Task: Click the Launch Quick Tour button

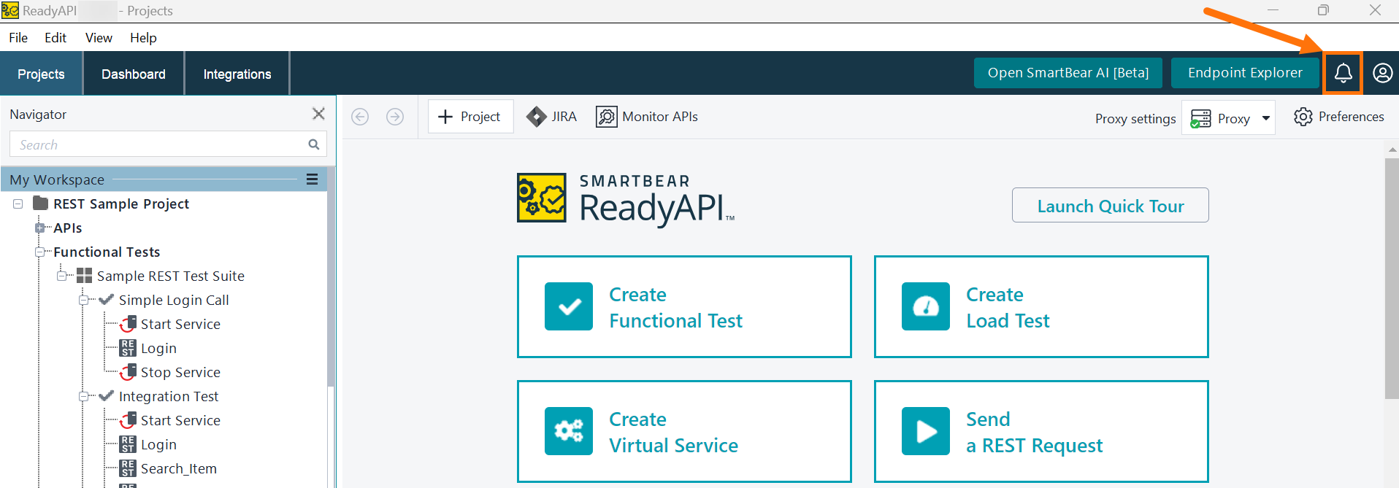Action: (1110, 206)
